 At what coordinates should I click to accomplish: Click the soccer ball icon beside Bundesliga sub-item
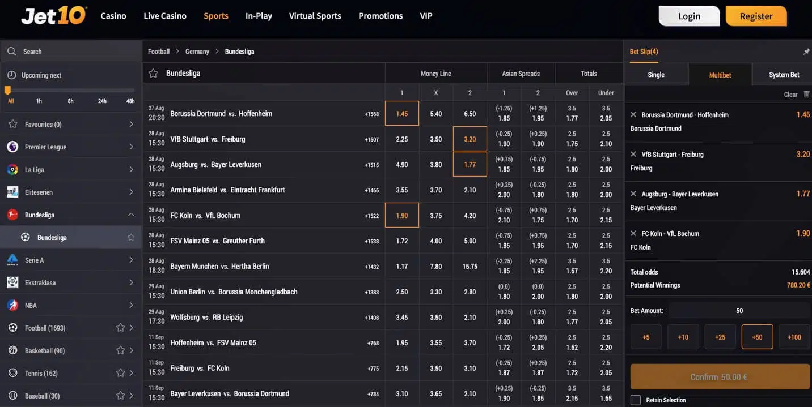(25, 237)
